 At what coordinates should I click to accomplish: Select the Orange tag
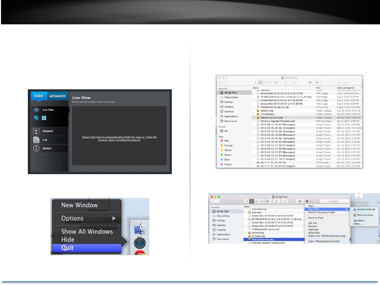click(x=234, y=146)
